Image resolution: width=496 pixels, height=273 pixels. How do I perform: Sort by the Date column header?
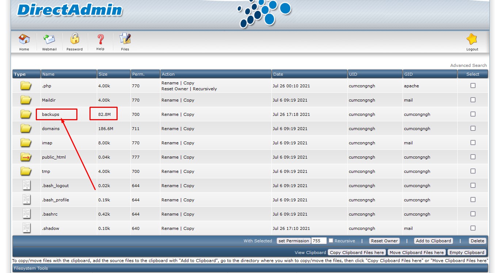pyautogui.click(x=278, y=74)
